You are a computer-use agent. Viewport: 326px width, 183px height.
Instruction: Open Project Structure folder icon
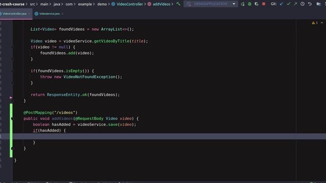[318, 4]
